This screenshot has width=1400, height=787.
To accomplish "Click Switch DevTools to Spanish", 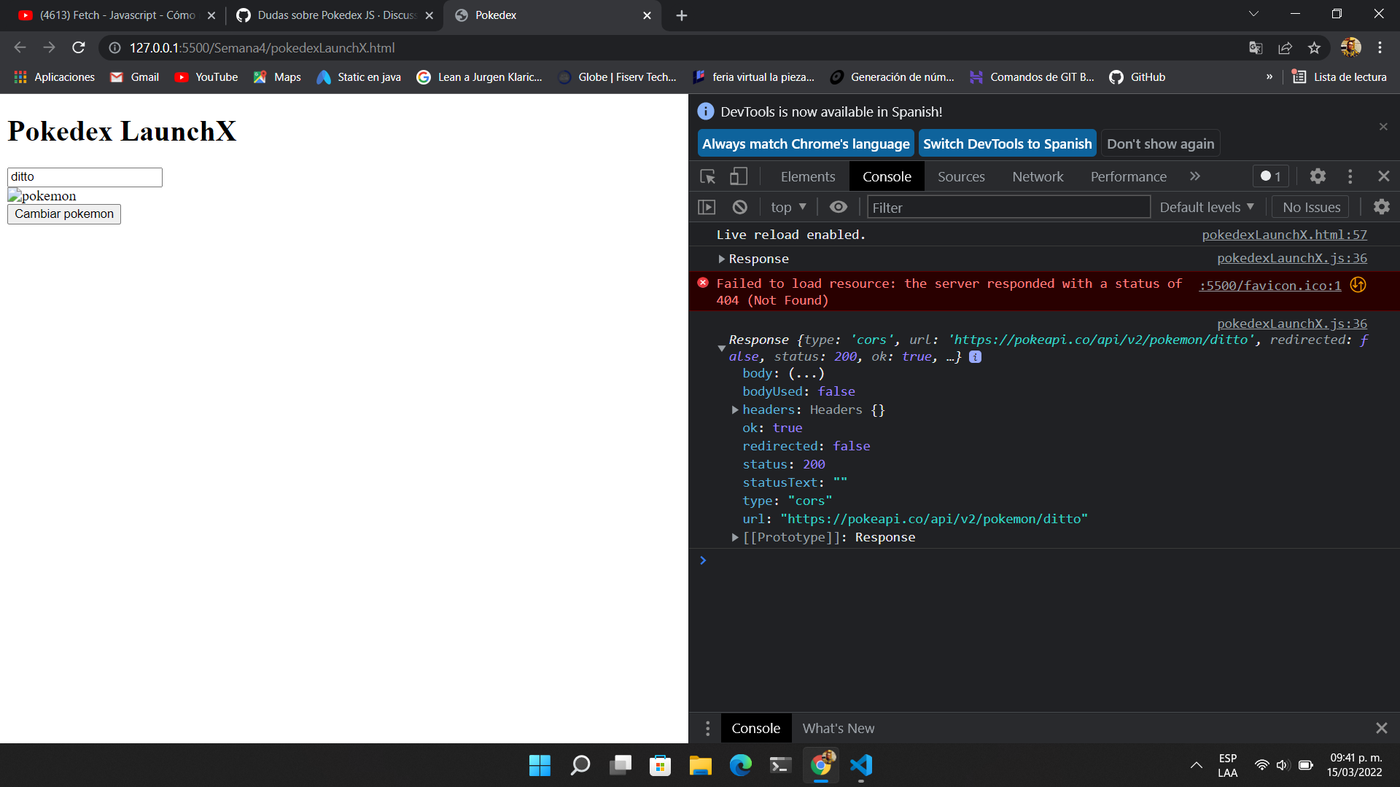I will 1007,143.
